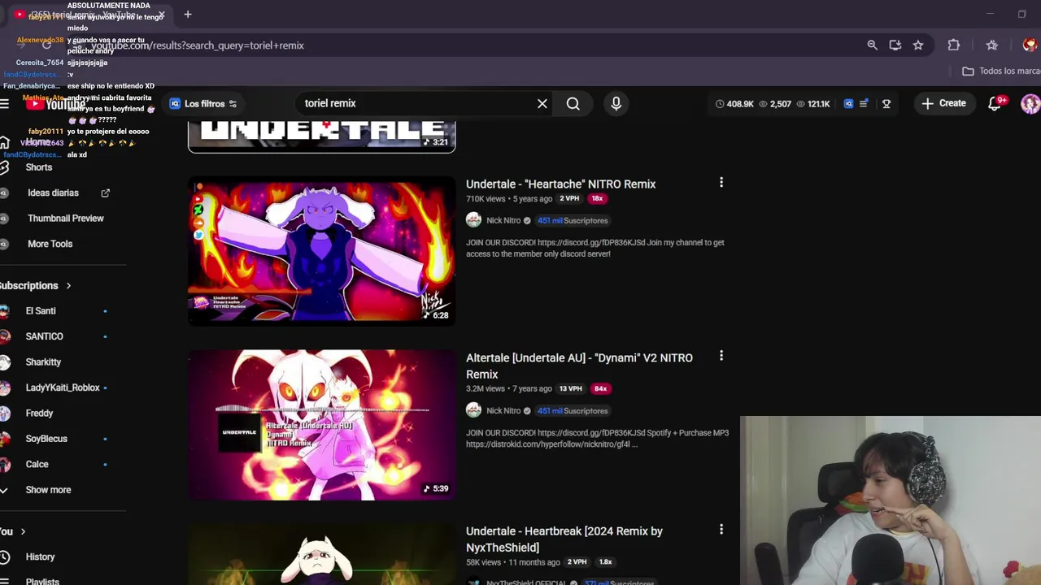1041x585 pixels.
Task: Click the 13 VPH badge on the Altertale video
Action: (x=571, y=388)
